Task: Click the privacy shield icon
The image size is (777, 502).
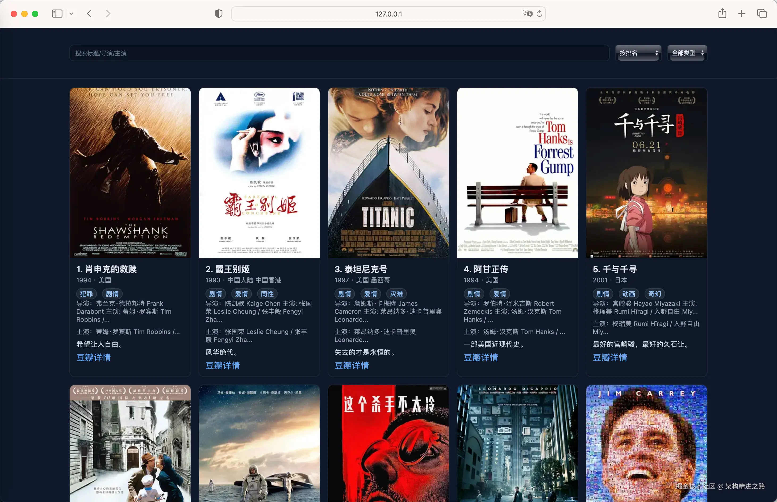Action: coord(219,14)
